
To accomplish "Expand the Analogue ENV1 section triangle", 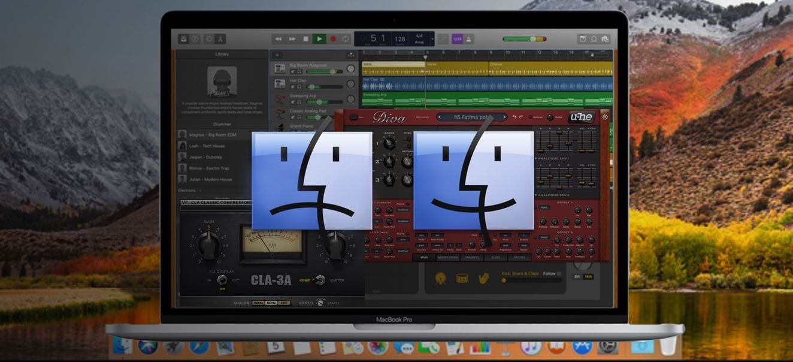I will (537, 158).
